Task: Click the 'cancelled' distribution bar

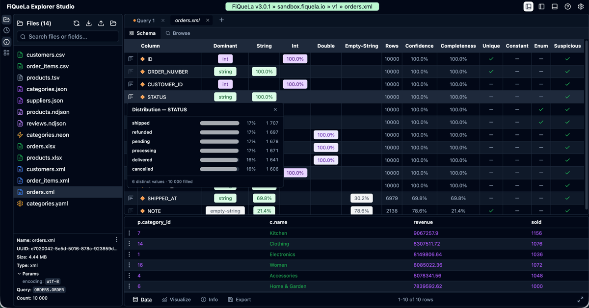Action: pyautogui.click(x=219, y=169)
